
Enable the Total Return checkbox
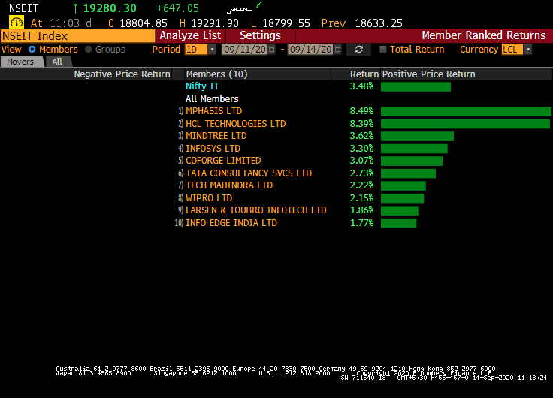[x=383, y=50]
